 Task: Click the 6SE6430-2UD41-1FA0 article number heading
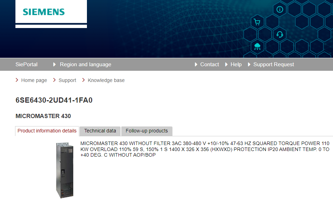point(54,100)
